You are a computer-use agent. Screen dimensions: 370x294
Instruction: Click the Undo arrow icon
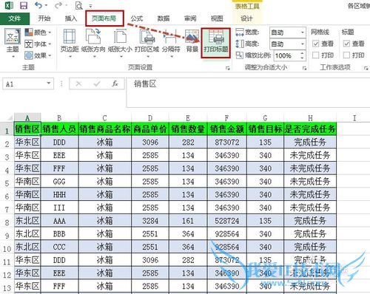click(x=38, y=5)
